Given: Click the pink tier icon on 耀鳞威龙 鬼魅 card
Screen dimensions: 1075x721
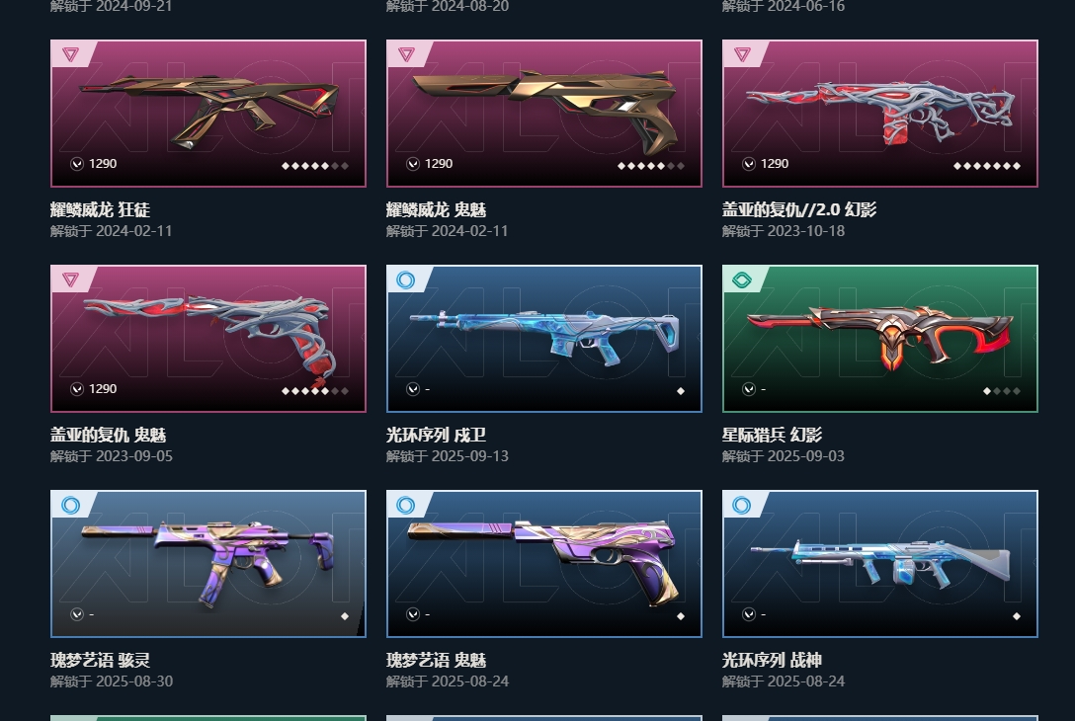Looking at the screenshot, I should 406,54.
